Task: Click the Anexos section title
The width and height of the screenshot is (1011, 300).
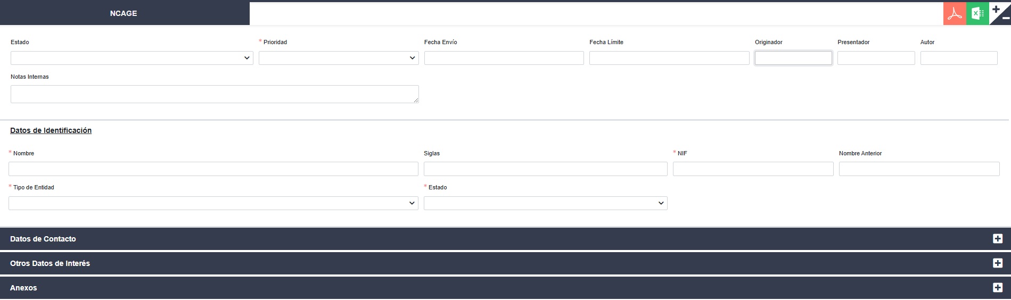Action: 23,288
